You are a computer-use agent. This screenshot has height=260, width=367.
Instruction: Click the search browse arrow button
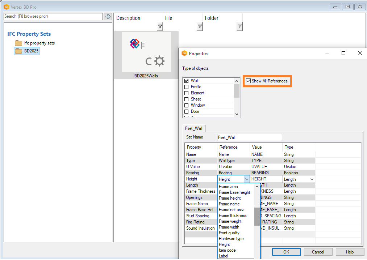[x=108, y=17]
